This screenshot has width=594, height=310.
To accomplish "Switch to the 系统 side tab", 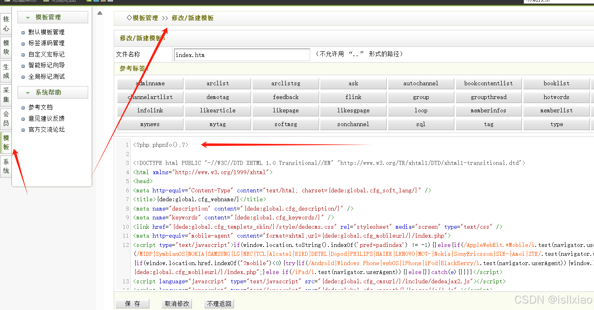I will click(6, 166).
